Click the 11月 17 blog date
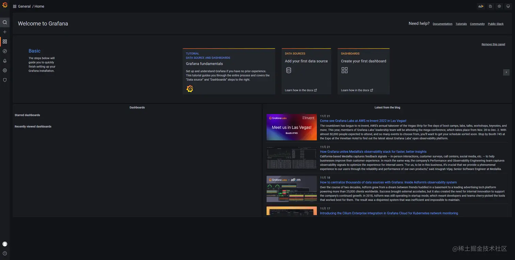 click(x=325, y=208)
